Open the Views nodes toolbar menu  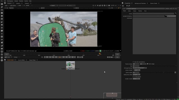[x=2, y=39]
